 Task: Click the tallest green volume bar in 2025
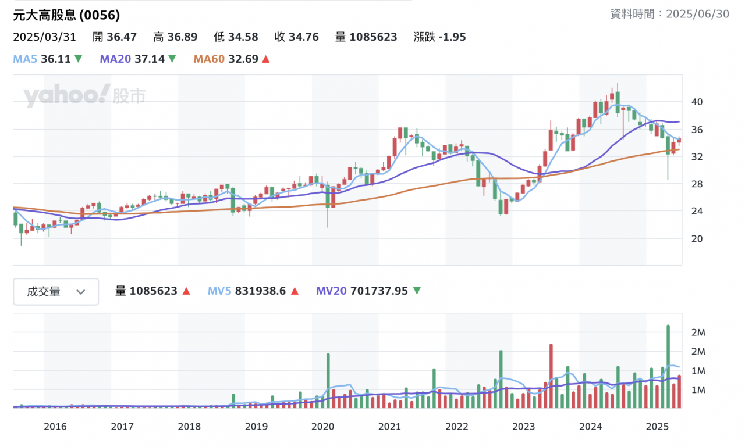(668, 366)
